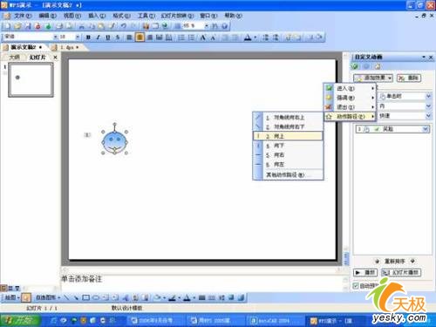
Task: Open the font size dropdown
Action: click(78, 37)
